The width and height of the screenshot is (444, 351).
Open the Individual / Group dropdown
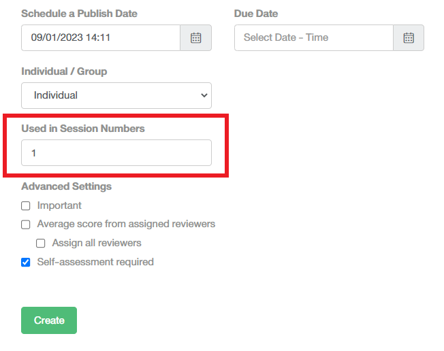(x=116, y=96)
